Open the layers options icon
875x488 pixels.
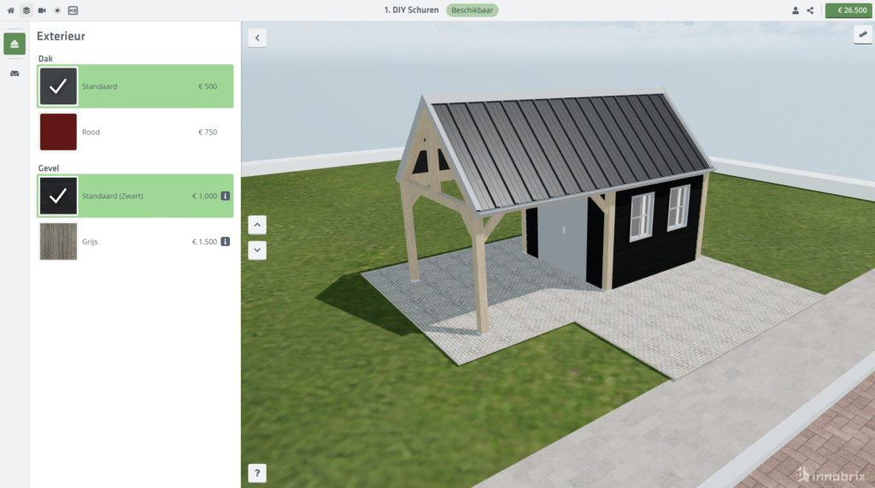click(x=26, y=10)
